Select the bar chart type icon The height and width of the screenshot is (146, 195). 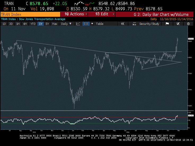86,24
